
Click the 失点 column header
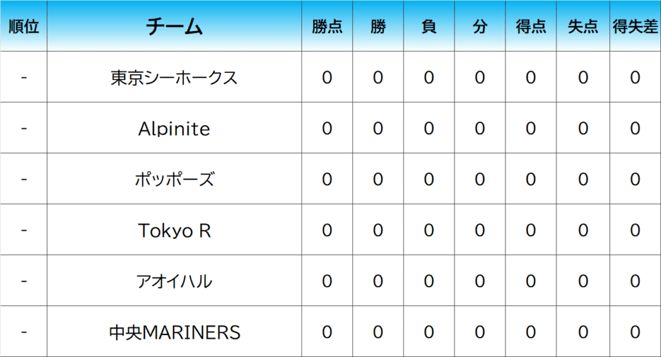tap(583, 26)
